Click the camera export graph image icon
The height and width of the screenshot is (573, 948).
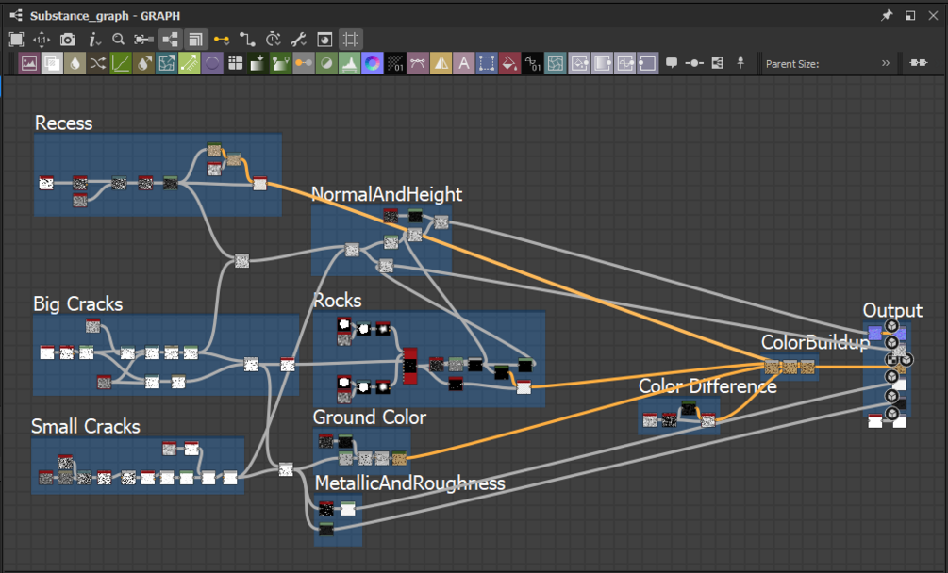click(x=68, y=40)
